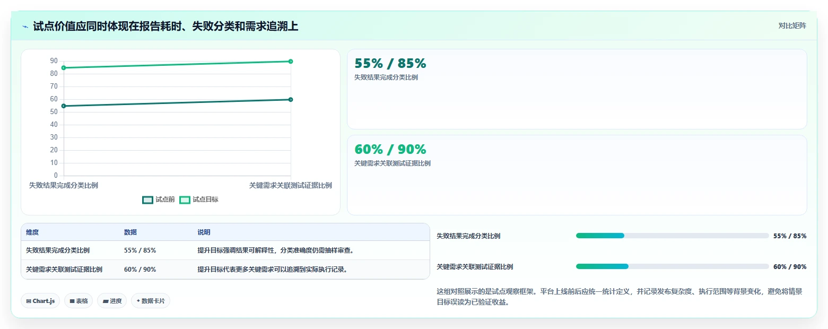The height and width of the screenshot is (329, 828).
Task: Click the 55% / 85% card value
Action: [390, 63]
